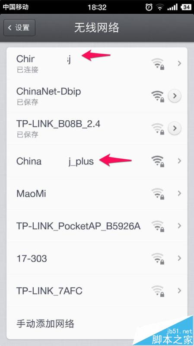Open the chevron for the connected network

click(x=179, y=64)
